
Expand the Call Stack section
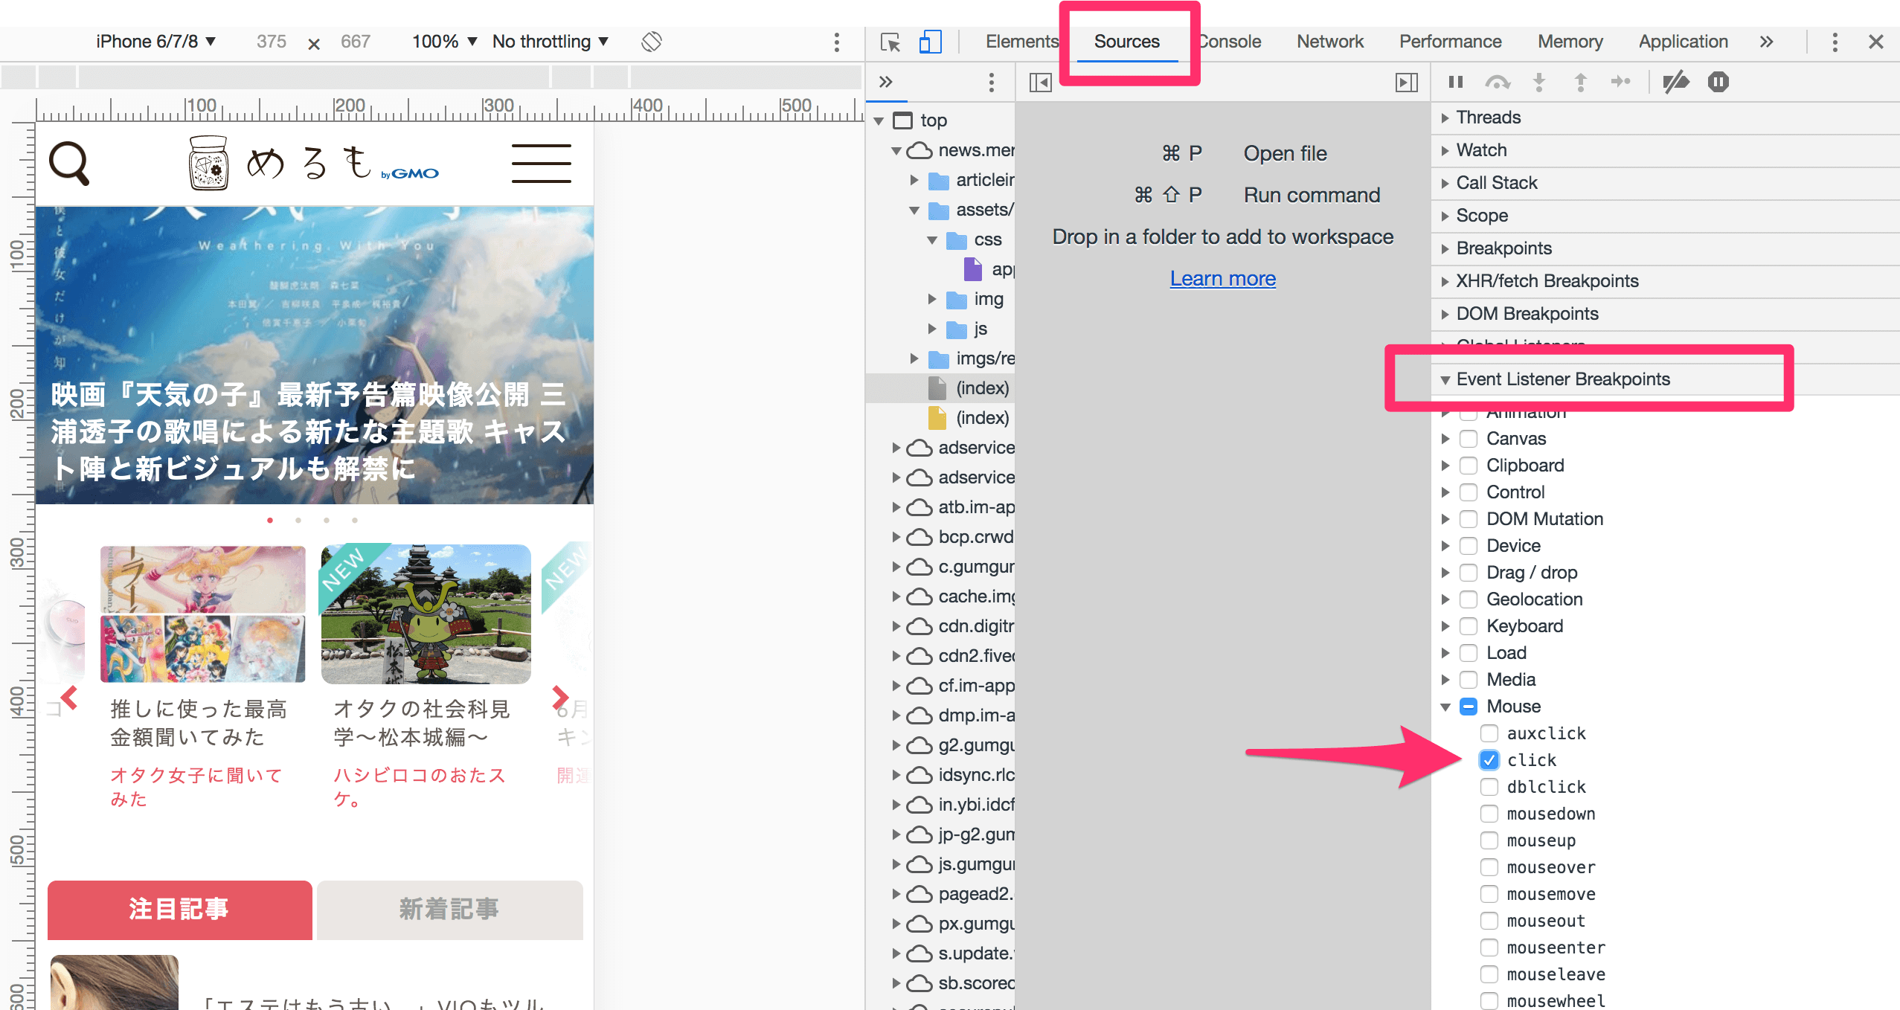pyautogui.click(x=1496, y=183)
